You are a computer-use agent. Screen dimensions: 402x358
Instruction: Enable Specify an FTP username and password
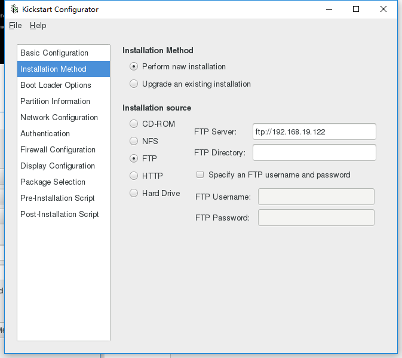pos(201,175)
